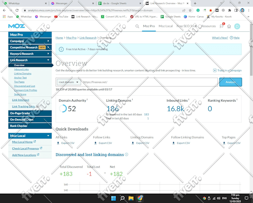Click Check Local Presence link
The image size is (253, 203).
point(26,149)
